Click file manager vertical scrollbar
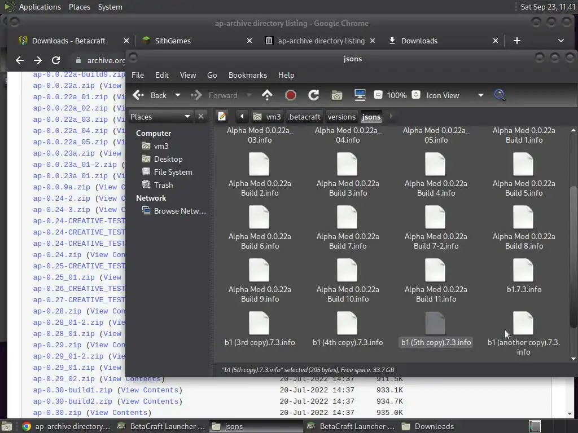The height and width of the screenshot is (433, 578). [x=573, y=257]
